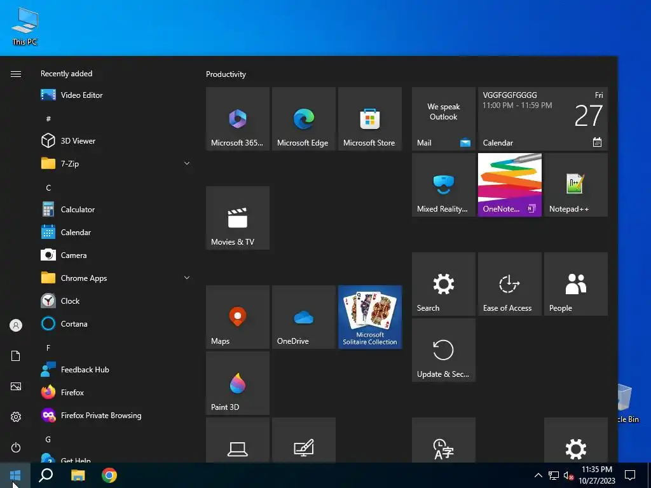Expand the 7-Zip folder chevron
The image size is (651, 488).
tap(187, 163)
